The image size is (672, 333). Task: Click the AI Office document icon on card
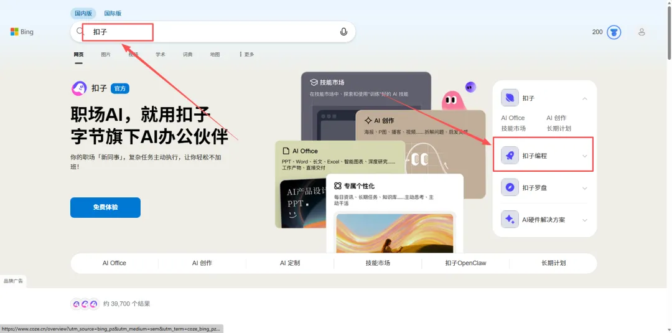click(x=286, y=151)
